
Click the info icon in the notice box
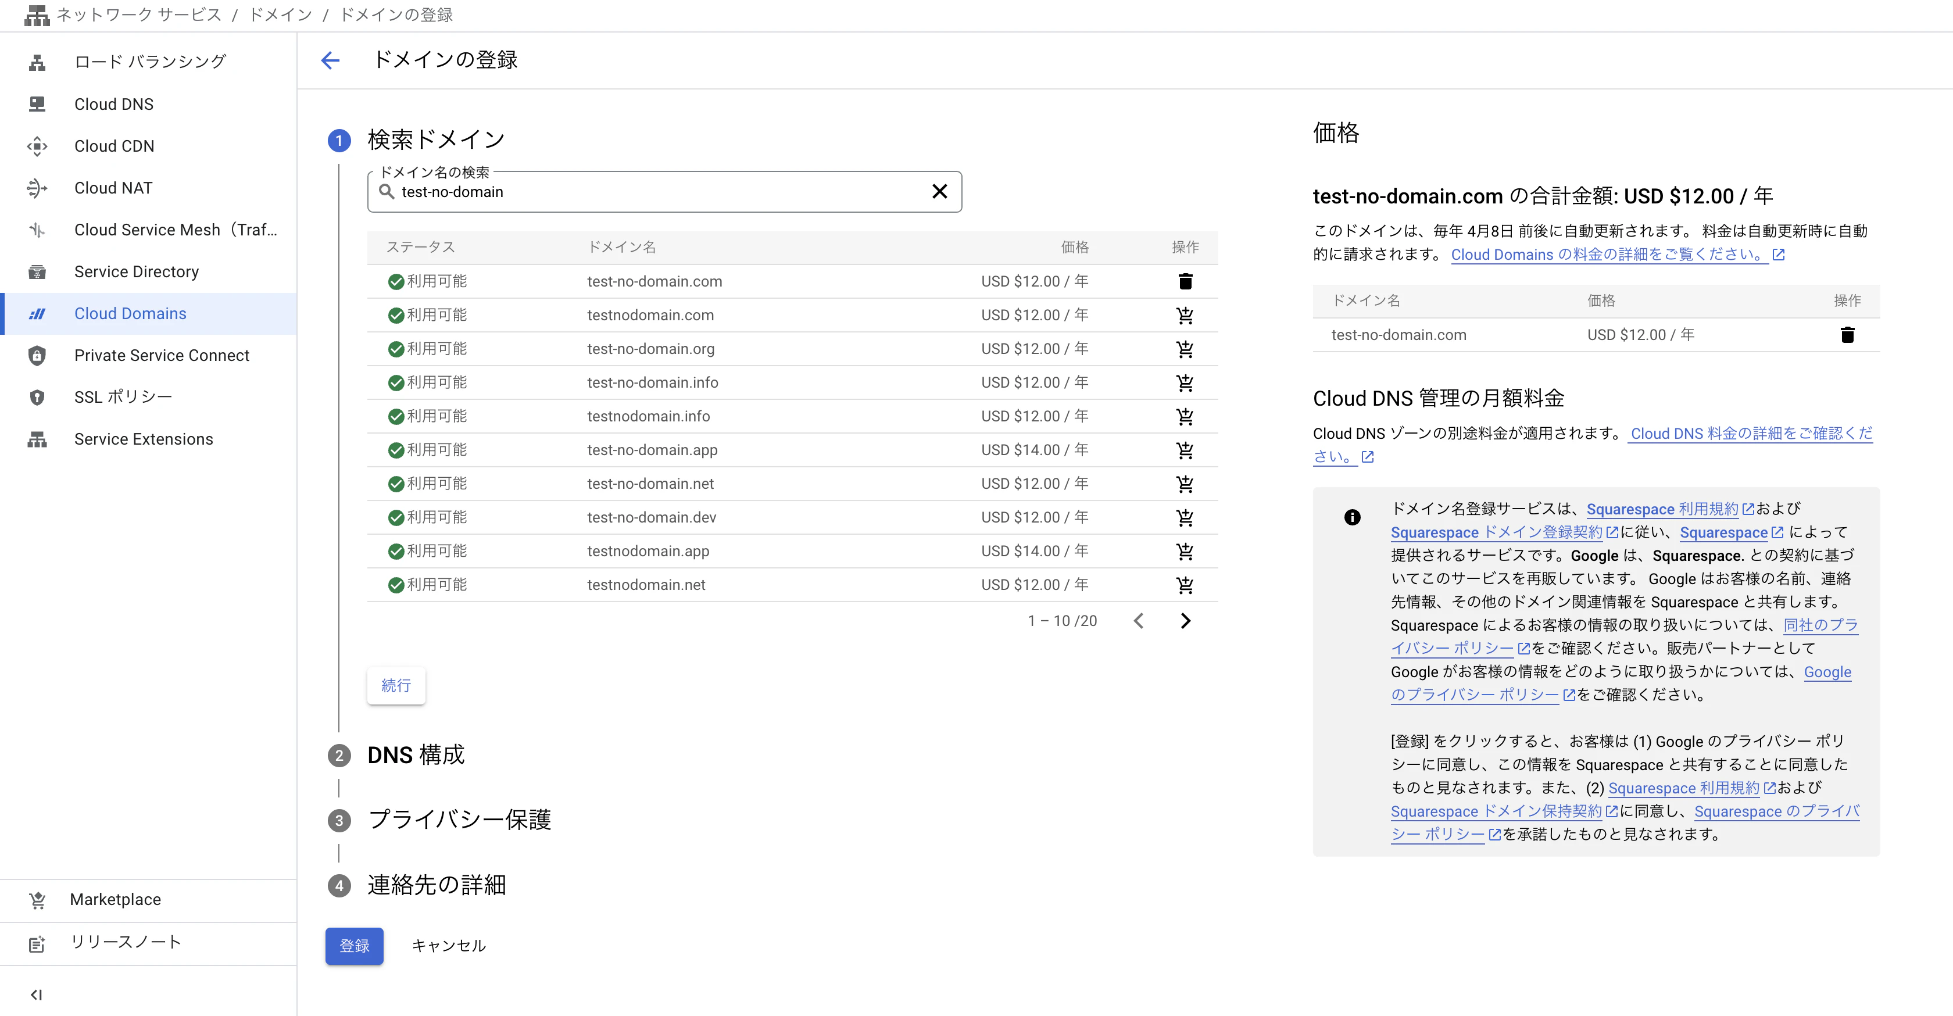pyautogui.click(x=1352, y=517)
